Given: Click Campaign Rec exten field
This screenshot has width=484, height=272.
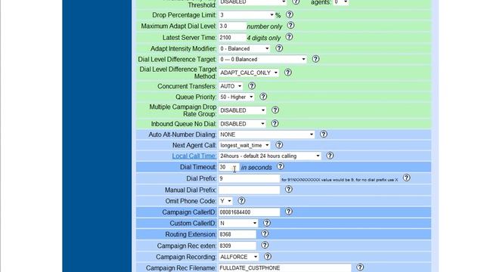Looking at the screenshot, I should pos(237,246).
